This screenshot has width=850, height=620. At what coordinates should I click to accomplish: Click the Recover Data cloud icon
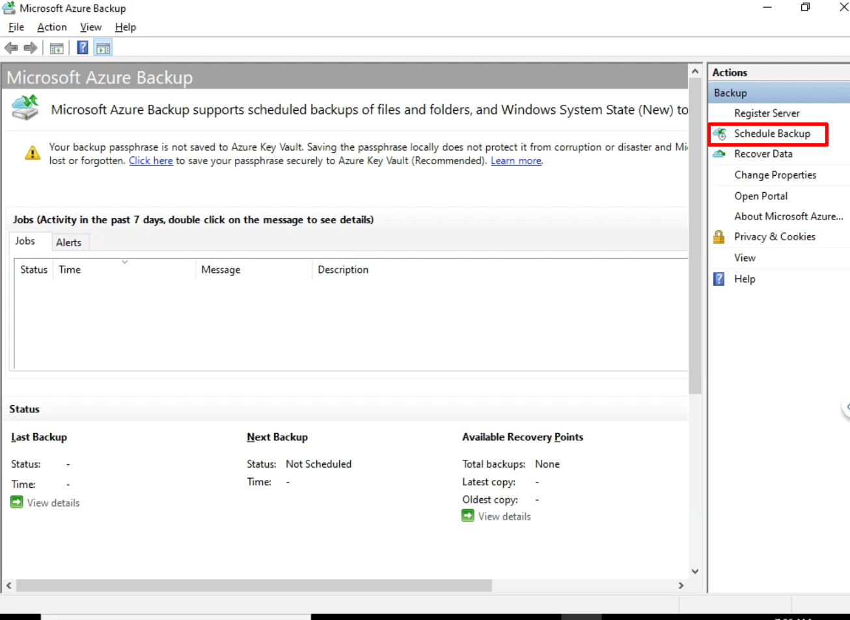point(719,154)
